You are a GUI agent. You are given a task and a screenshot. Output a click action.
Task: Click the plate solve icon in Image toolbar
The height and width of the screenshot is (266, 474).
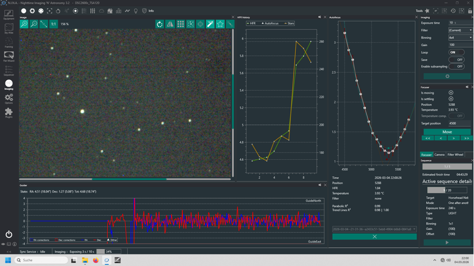[x=191, y=24]
